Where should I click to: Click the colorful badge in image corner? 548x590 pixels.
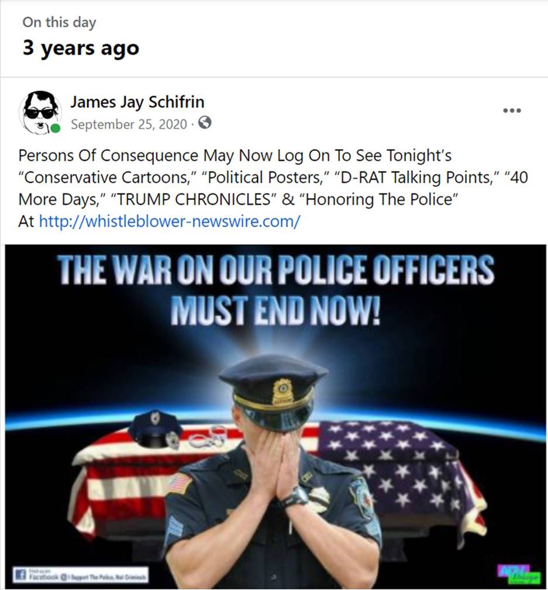pos(519,574)
